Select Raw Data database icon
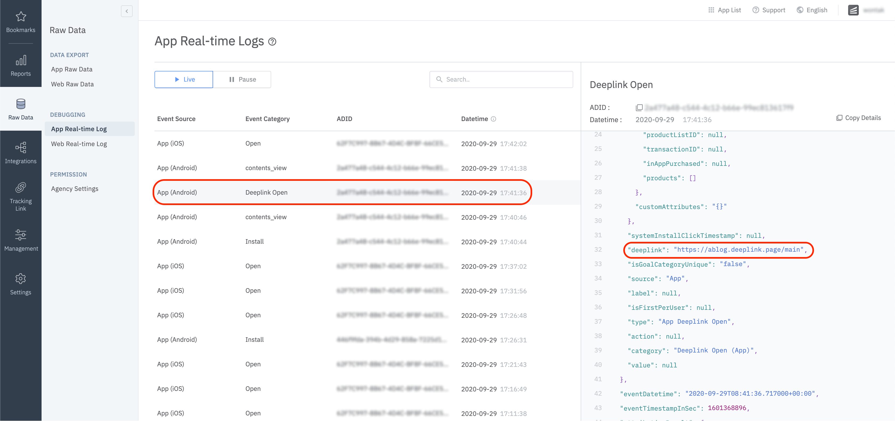The height and width of the screenshot is (421, 895). click(x=21, y=104)
